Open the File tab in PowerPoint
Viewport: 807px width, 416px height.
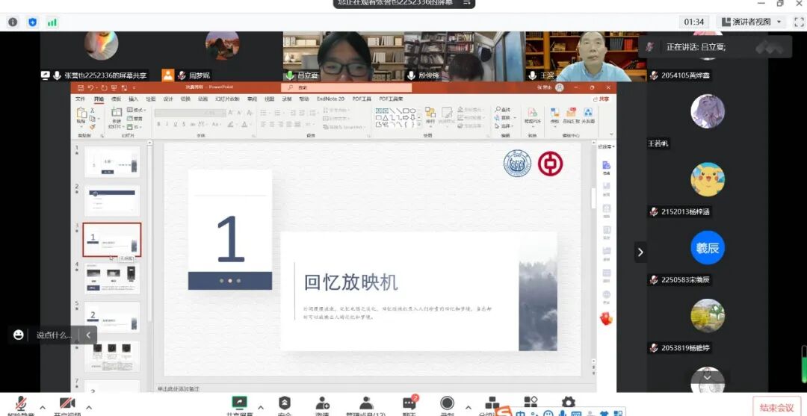click(x=80, y=99)
